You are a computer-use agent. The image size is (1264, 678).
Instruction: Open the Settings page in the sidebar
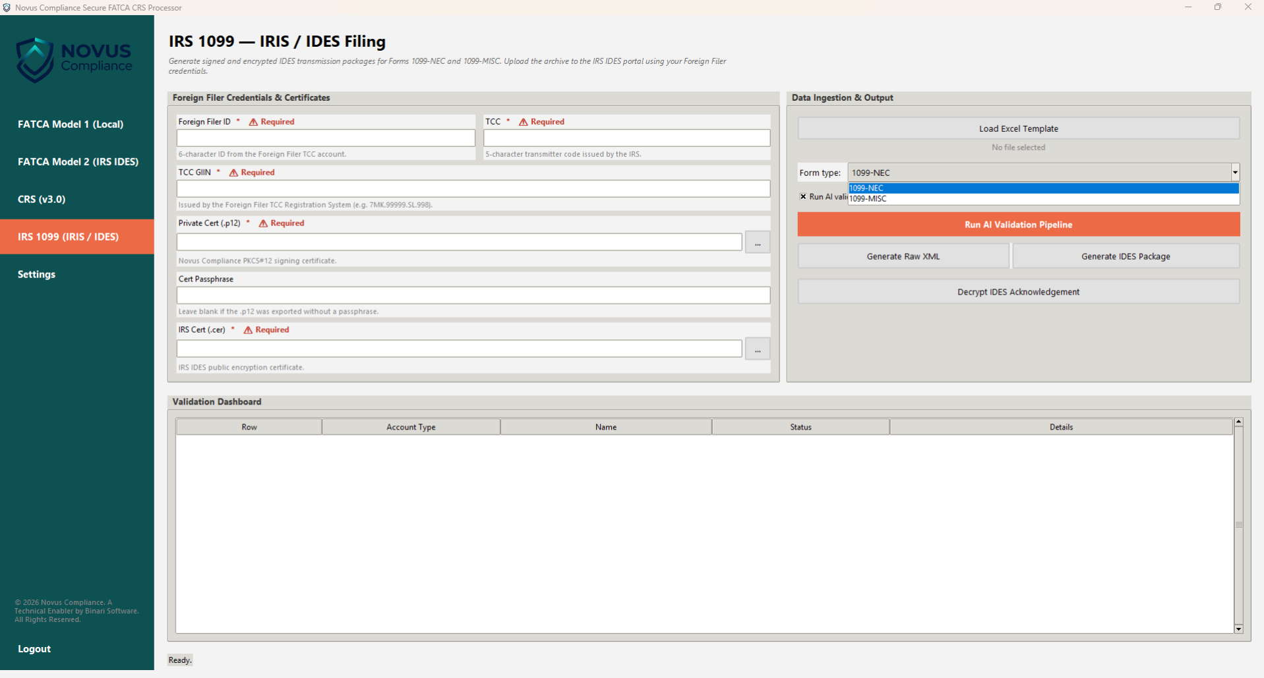pos(77,275)
